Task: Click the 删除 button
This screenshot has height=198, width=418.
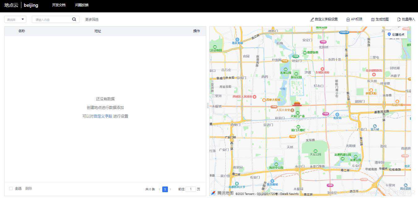Action: coord(28,188)
